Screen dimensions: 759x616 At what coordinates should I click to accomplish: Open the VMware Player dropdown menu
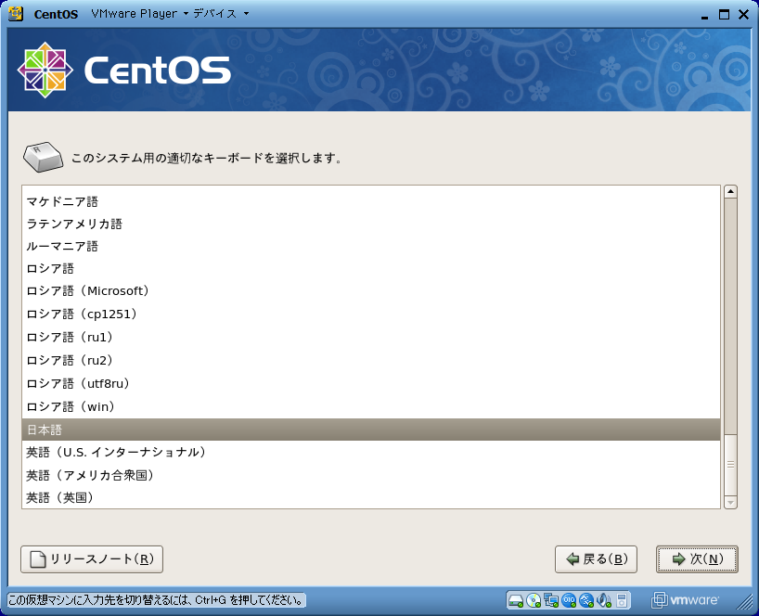click(x=139, y=14)
